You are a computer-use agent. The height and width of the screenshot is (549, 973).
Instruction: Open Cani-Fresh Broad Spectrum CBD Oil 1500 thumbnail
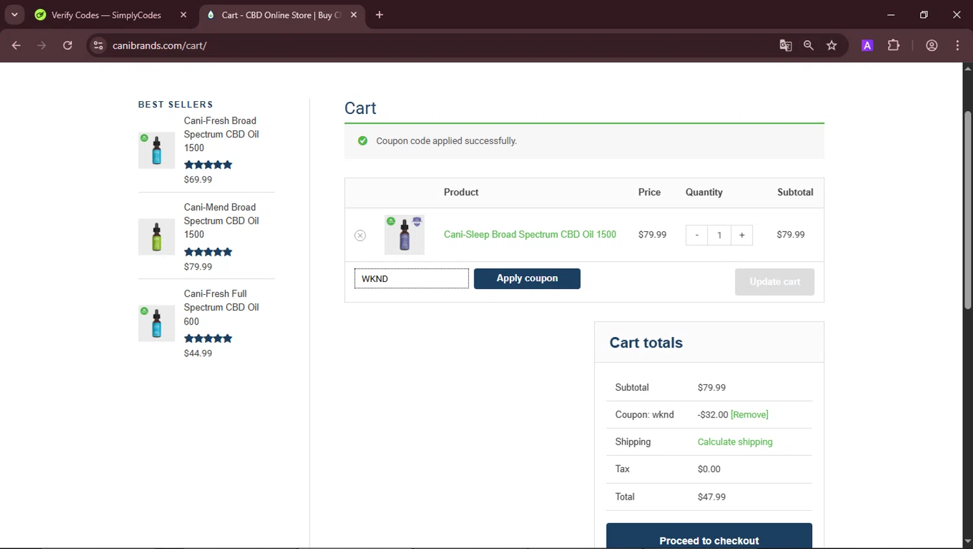(x=156, y=150)
